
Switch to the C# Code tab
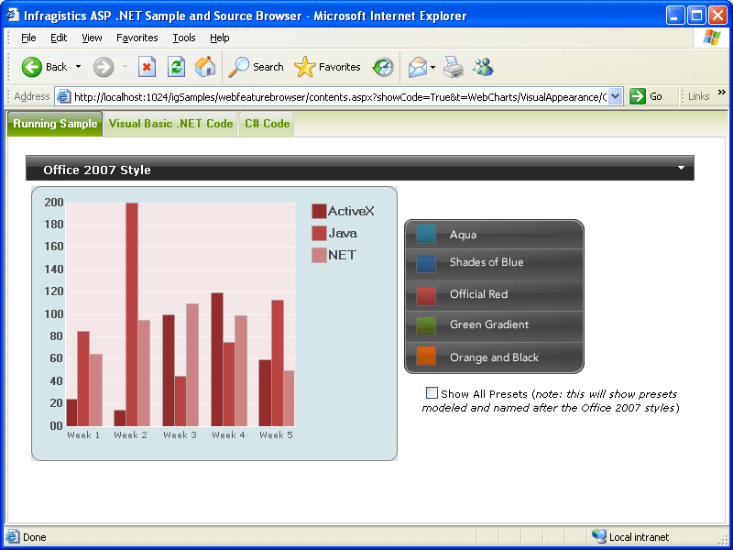point(266,123)
